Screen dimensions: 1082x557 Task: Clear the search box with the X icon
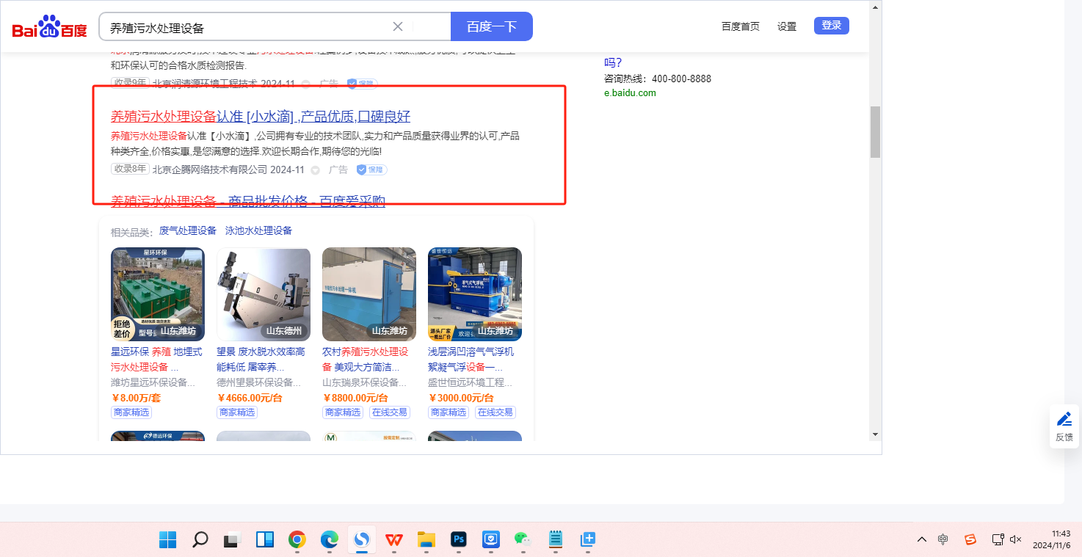[x=398, y=27]
